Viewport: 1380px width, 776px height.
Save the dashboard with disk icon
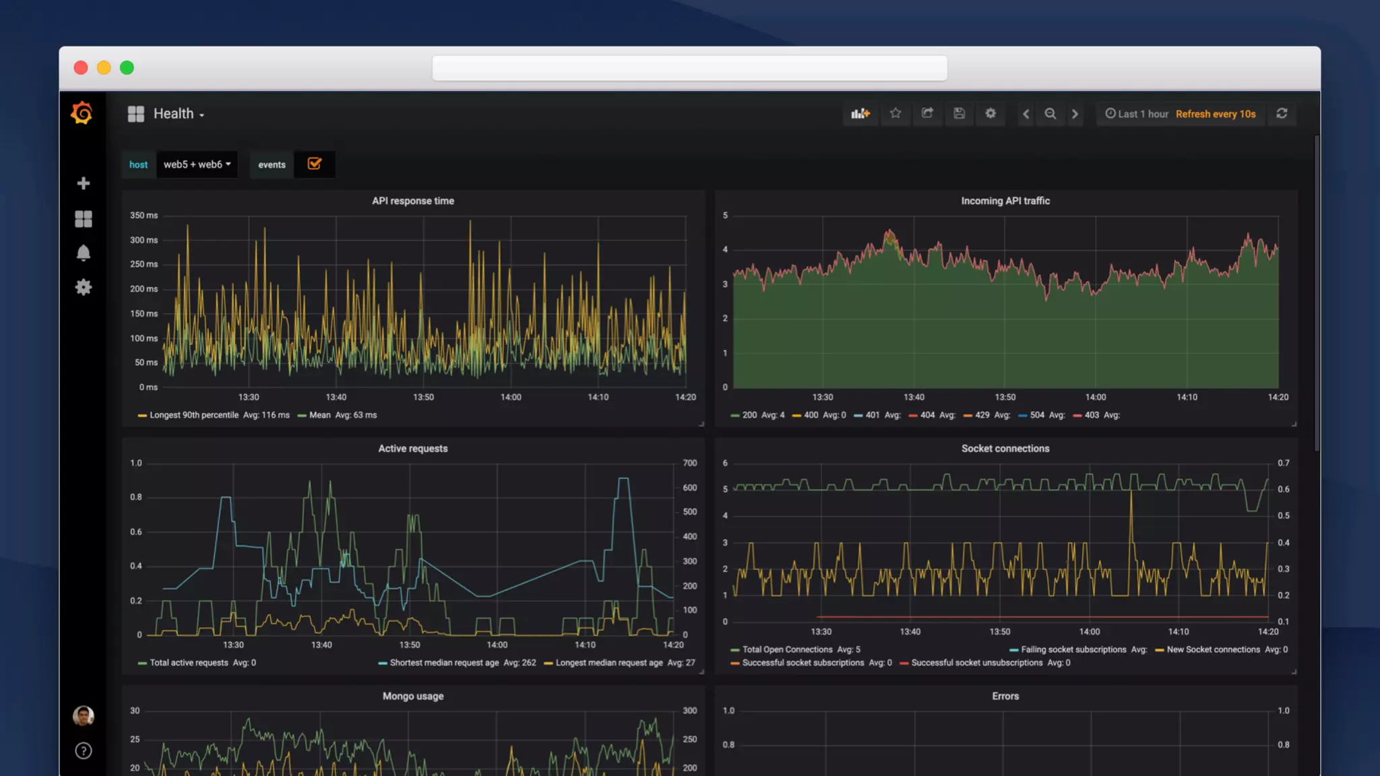click(x=959, y=114)
